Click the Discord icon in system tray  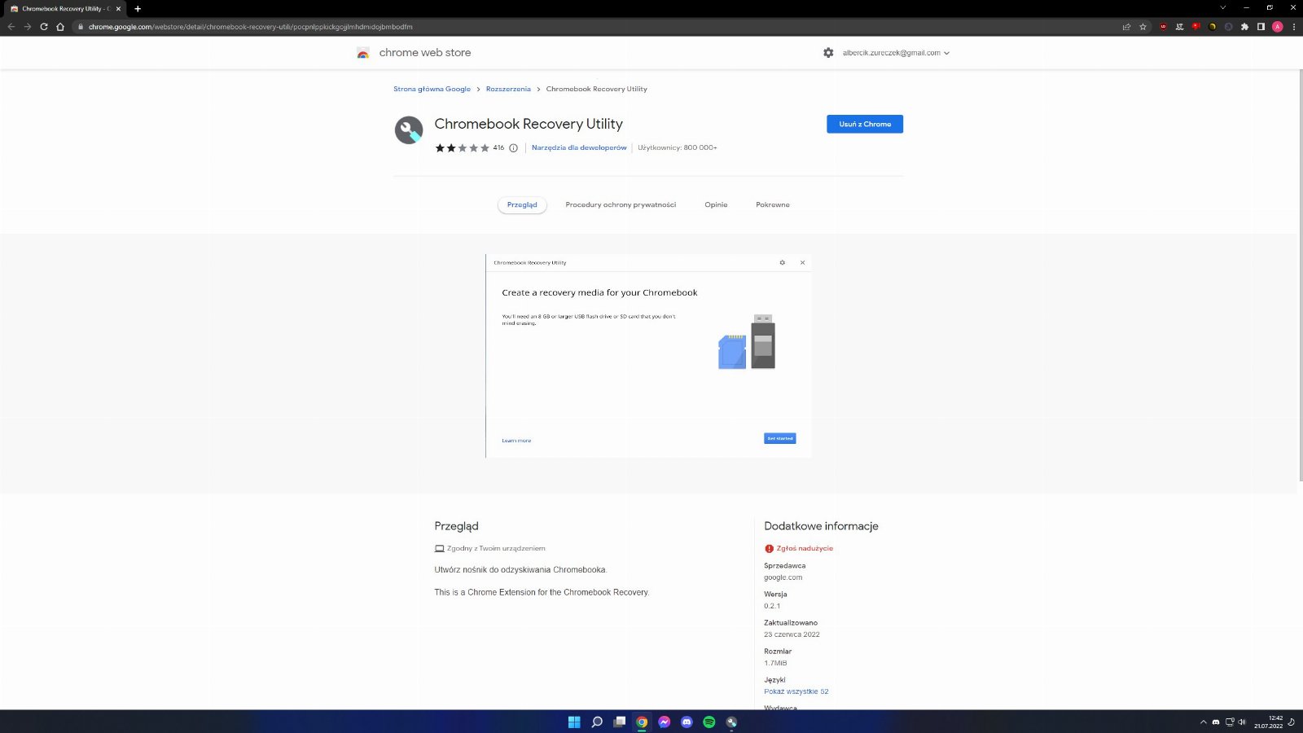coord(1216,722)
